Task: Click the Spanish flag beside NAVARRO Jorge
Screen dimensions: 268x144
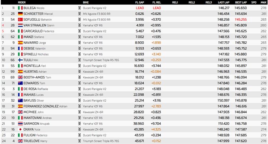Action: click(20, 43)
